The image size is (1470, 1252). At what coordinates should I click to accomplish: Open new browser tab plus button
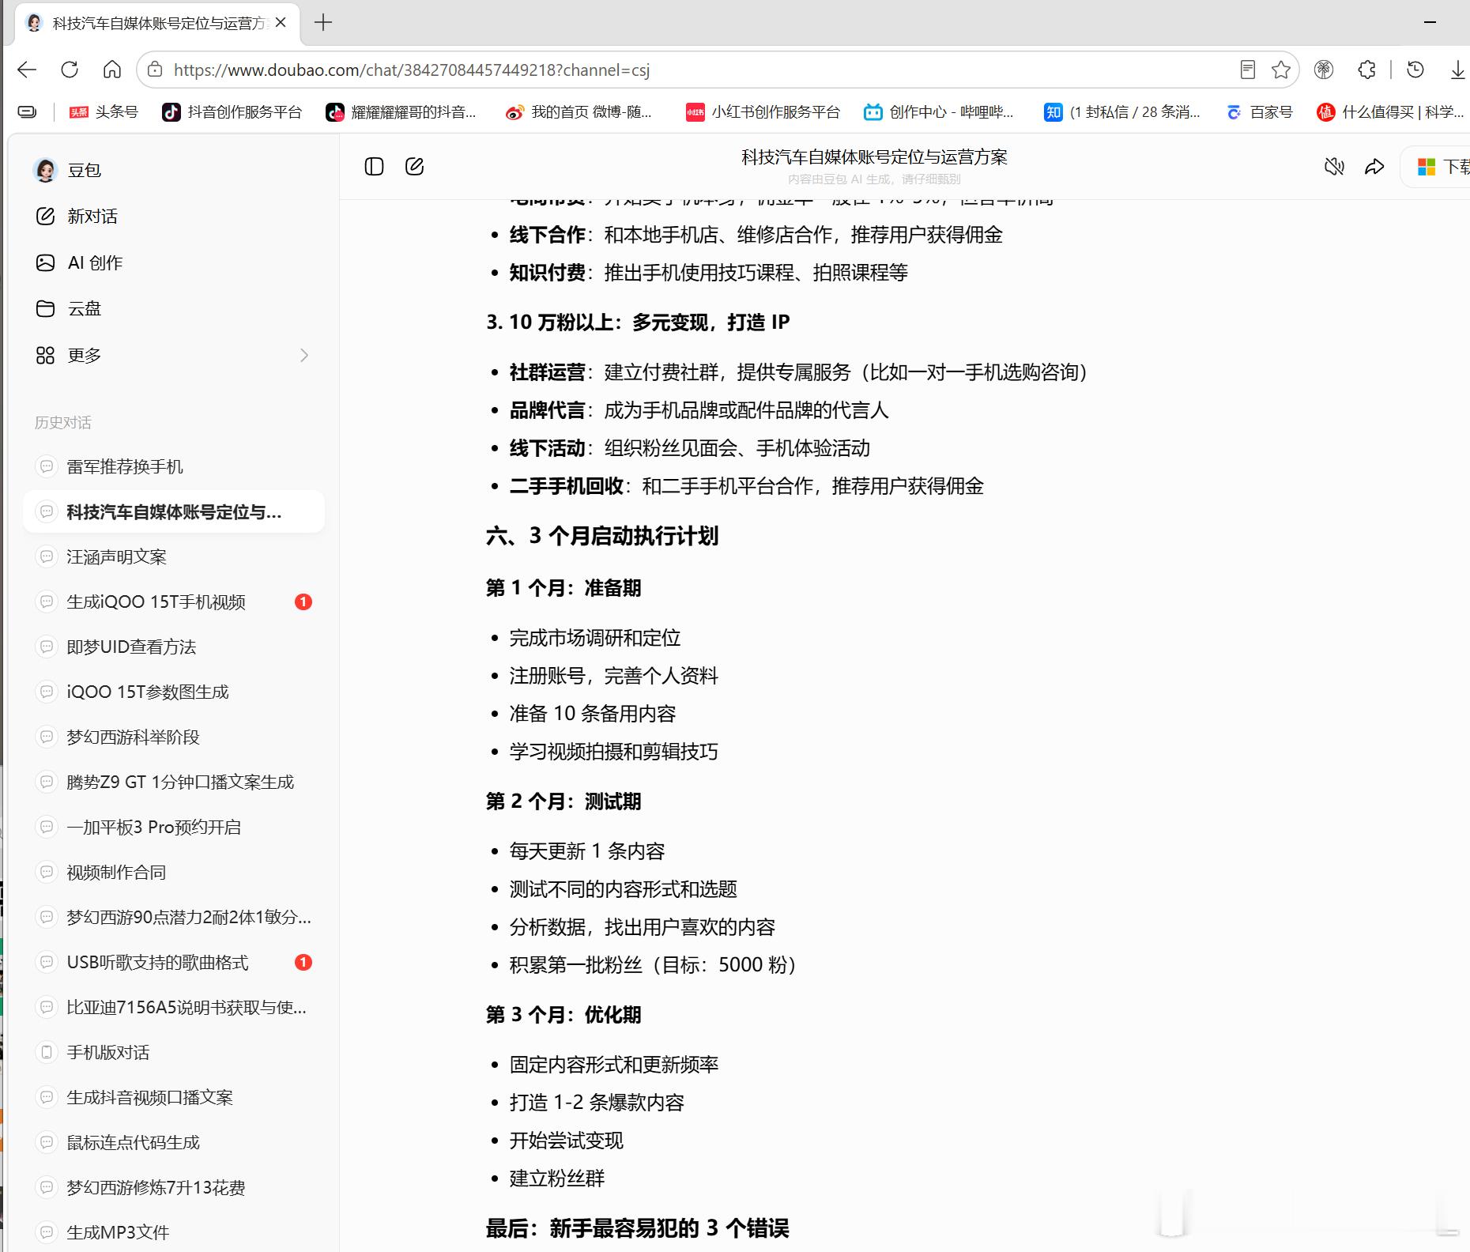[x=323, y=22]
